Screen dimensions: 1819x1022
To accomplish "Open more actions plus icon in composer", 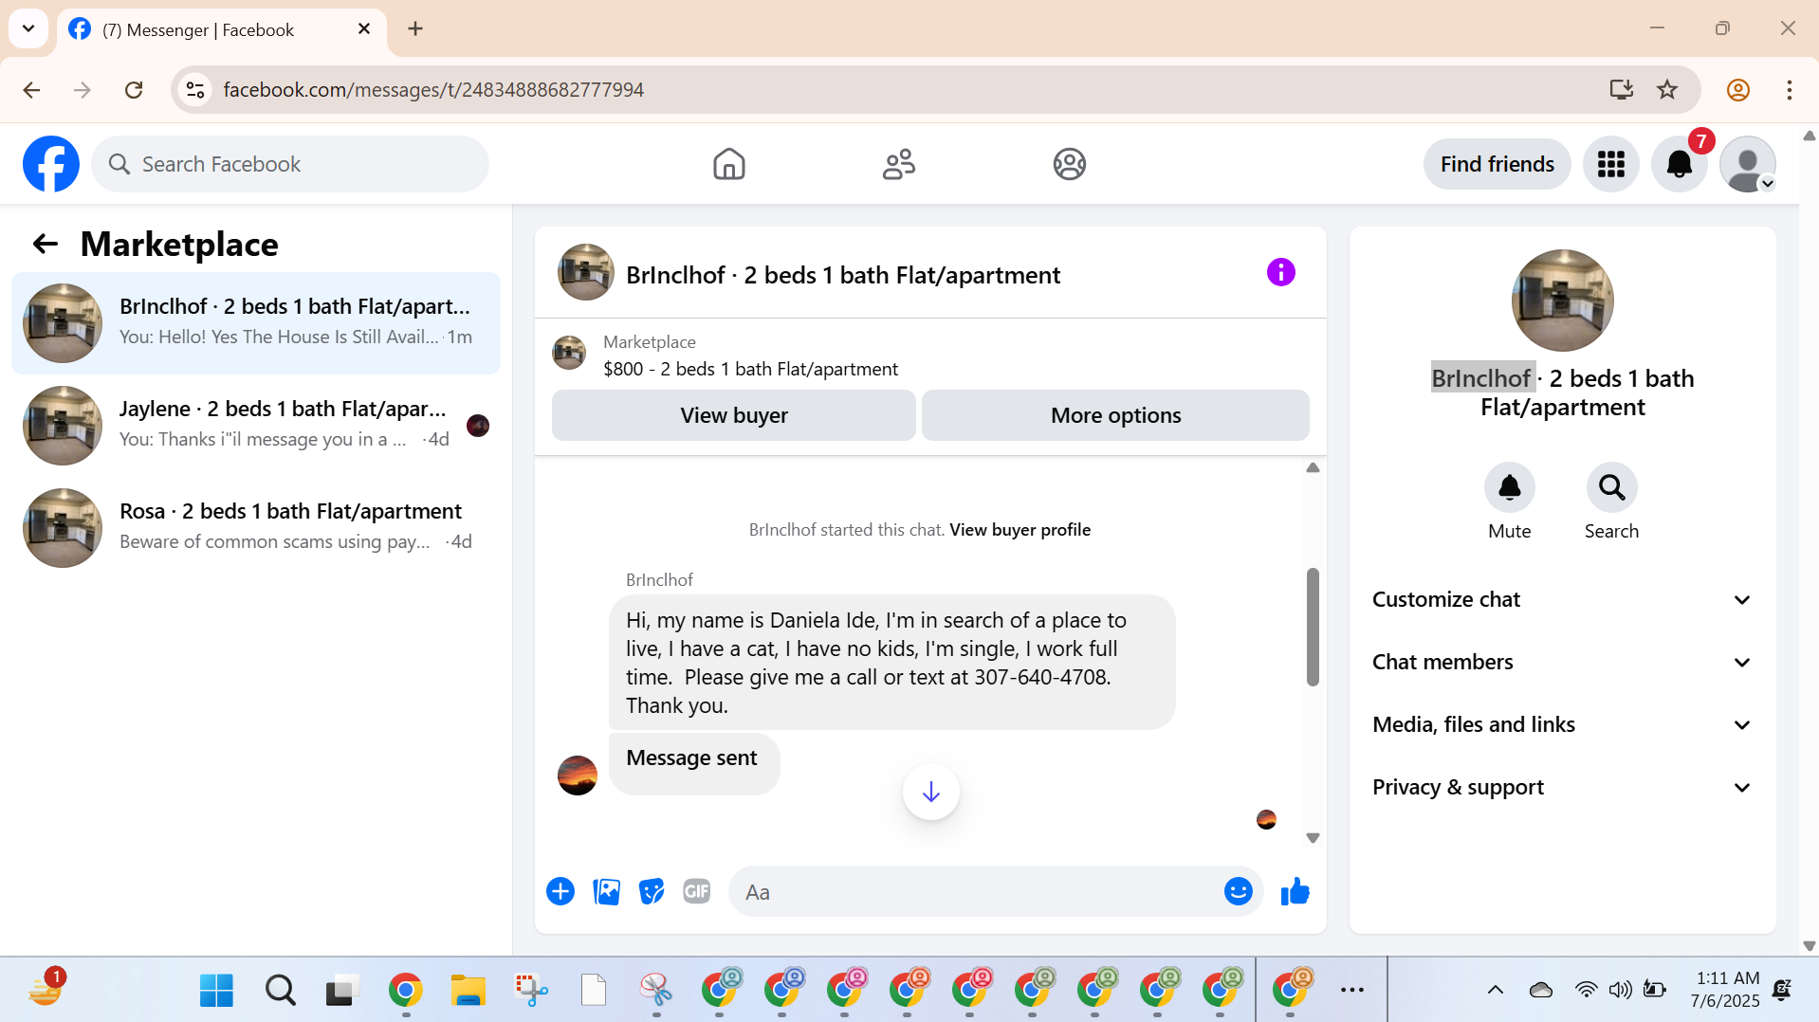I will (x=560, y=891).
